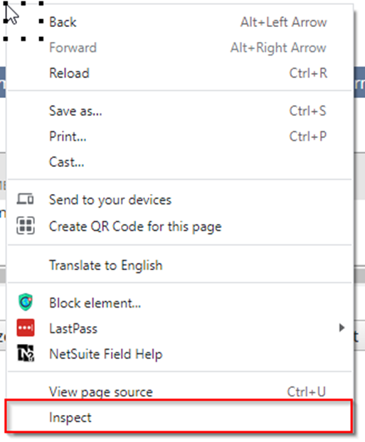Click the NetSuite Field Help icon
The width and height of the screenshot is (365, 442).
[x=26, y=353]
